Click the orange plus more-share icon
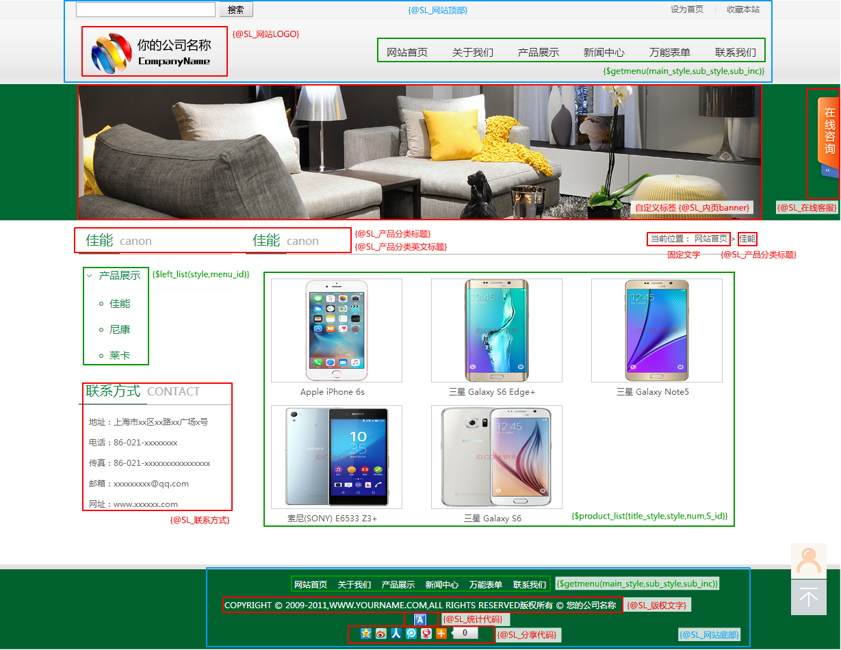The width and height of the screenshot is (841, 650). [x=441, y=634]
